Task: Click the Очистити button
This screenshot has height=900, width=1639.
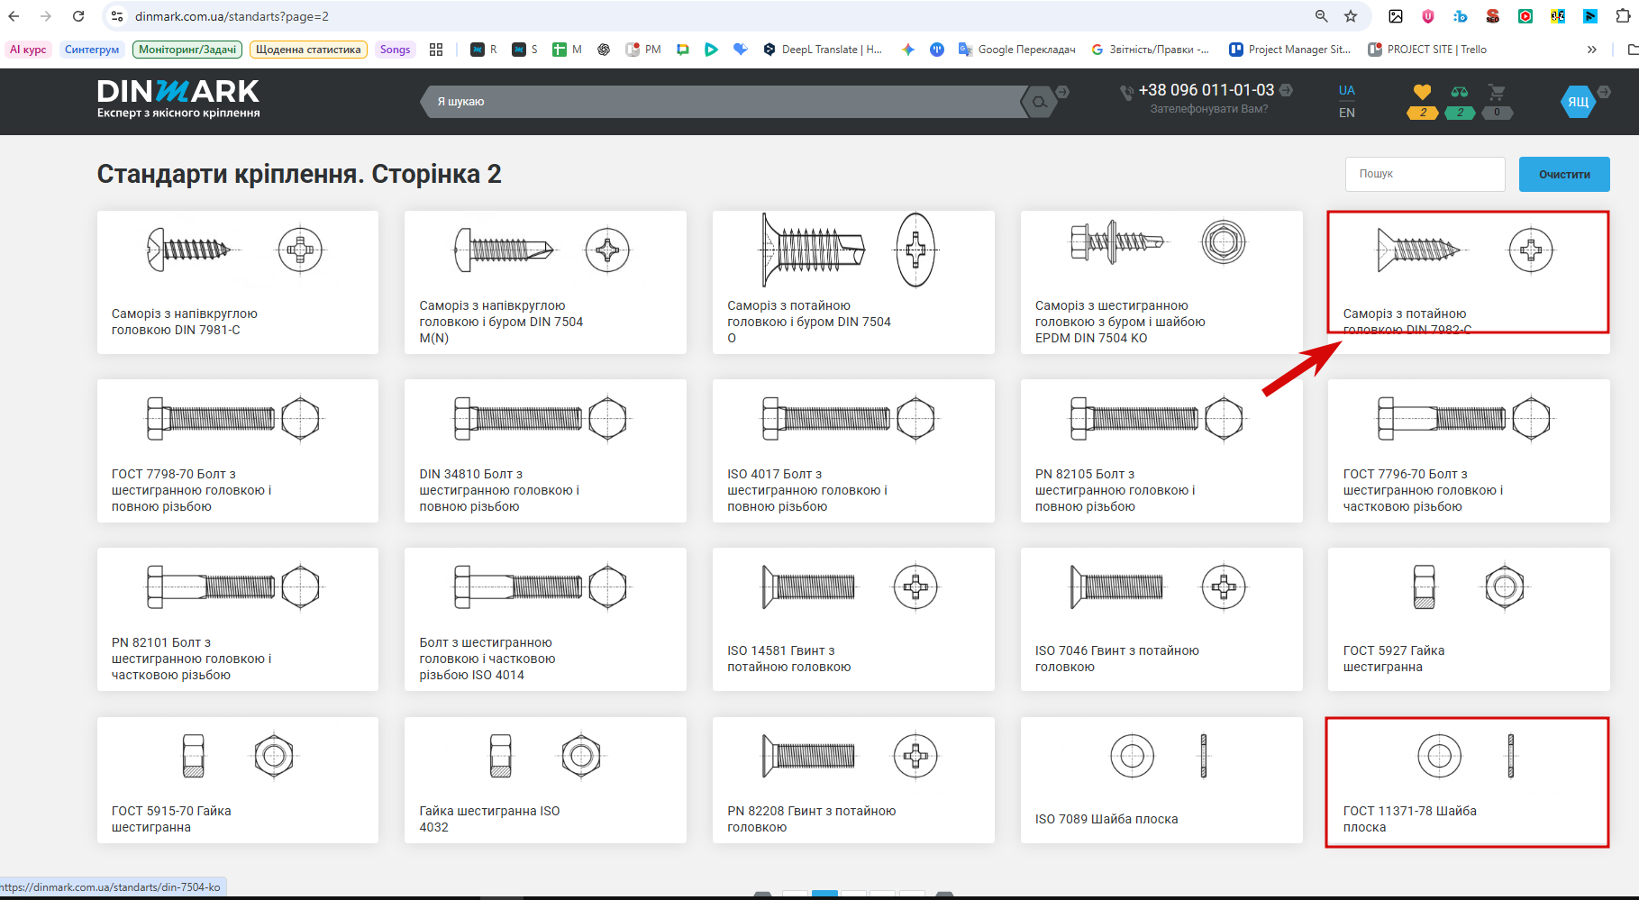Action: [1564, 174]
